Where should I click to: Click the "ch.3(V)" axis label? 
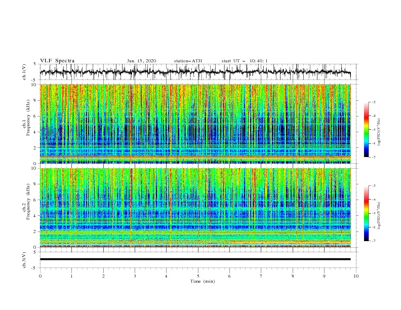(x=24, y=260)
